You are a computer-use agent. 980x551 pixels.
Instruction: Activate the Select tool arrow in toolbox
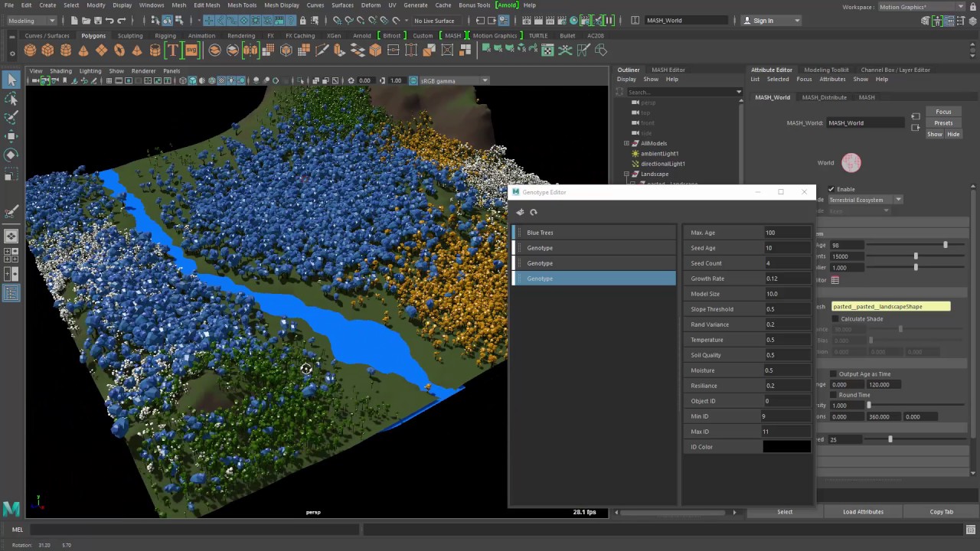click(11, 80)
